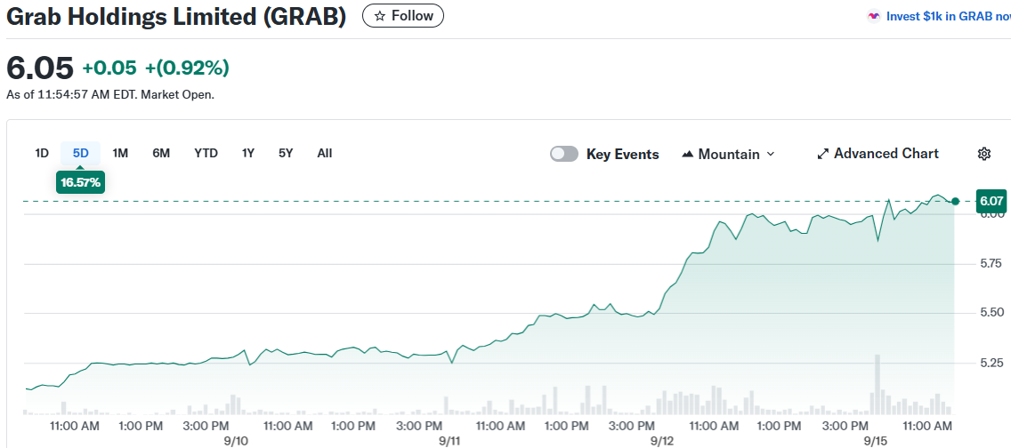The height and width of the screenshot is (448, 1011).
Task: Click the 9/15 date axis label
Action: tap(876, 441)
